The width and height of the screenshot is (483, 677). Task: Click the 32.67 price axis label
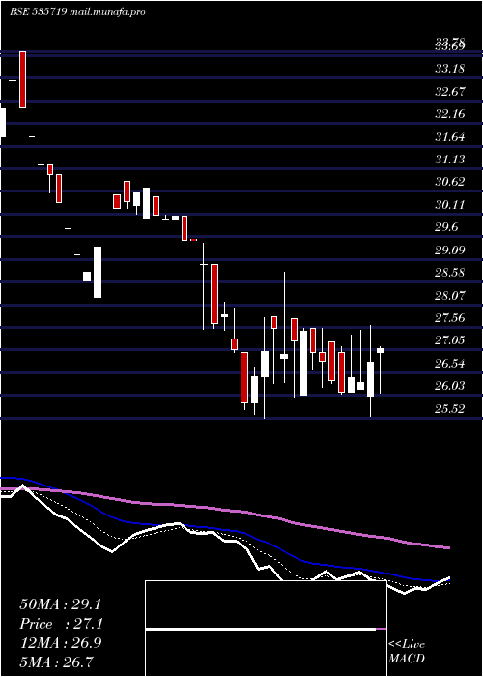pyautogui.click(x=449, y=92)
